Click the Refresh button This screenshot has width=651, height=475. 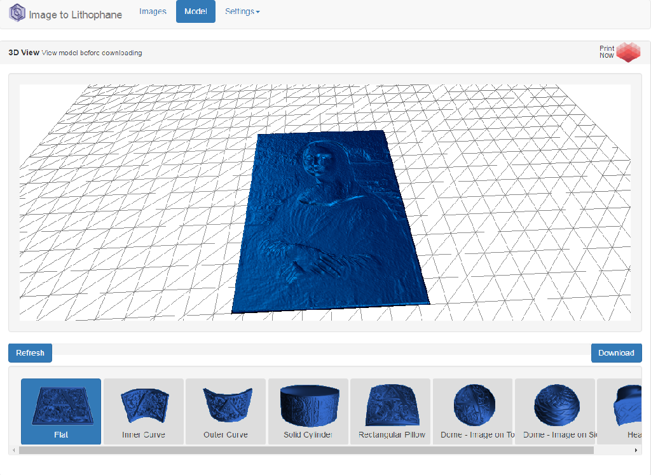[30, 353]
